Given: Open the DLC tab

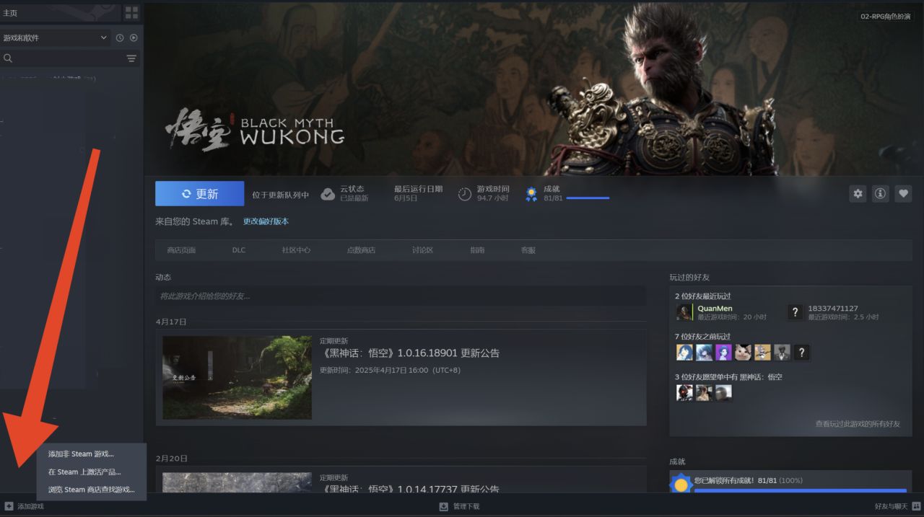Looking at the screenshot, I should 239,250.
